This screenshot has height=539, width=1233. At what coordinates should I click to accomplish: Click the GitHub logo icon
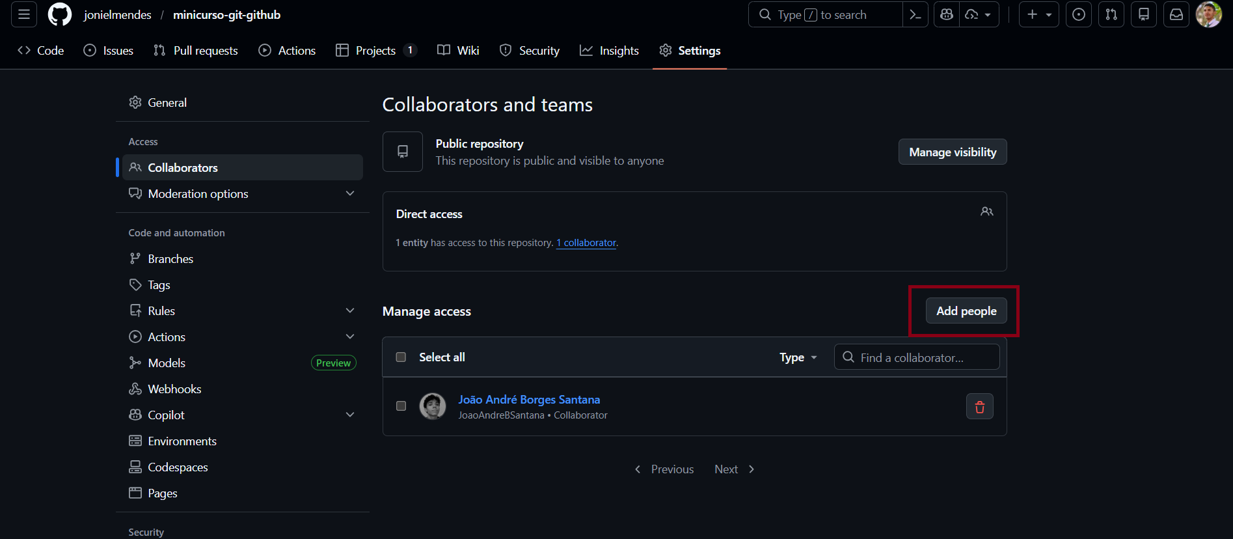[x=60, y=14]
